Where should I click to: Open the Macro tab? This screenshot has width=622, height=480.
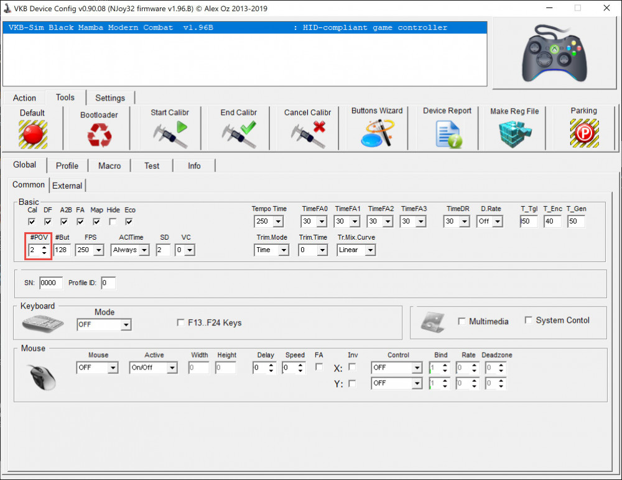pyautogui.click(x=109, y=166)
